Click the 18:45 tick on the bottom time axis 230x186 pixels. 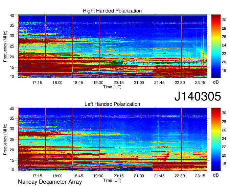(78, 176)
